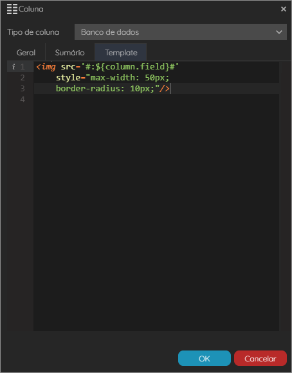Open the Tipo de coluna dropdown
Screen dimensions: 292x373
coord(180,32)
